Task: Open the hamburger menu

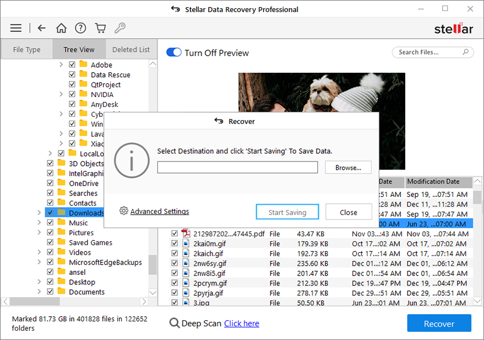Action: pos(16,28)
